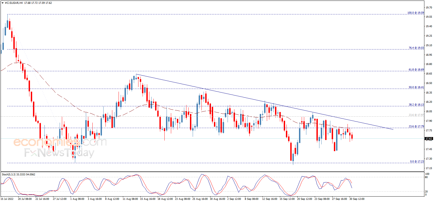Select the Fibonacci label 100.0 @ 19.59
Screen dimensions: 435x202
pyautogui.click(x=415, y=13)
